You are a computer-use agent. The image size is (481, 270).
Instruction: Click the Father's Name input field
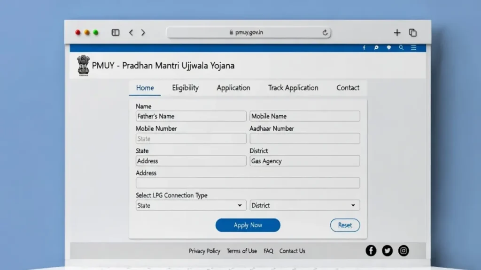(x=191, y=116)
